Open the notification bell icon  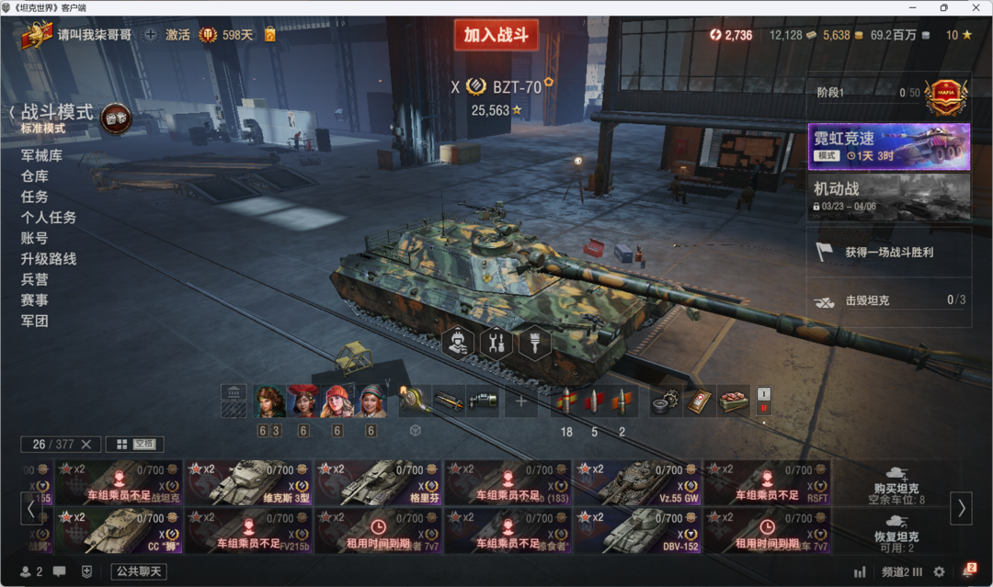969,570
